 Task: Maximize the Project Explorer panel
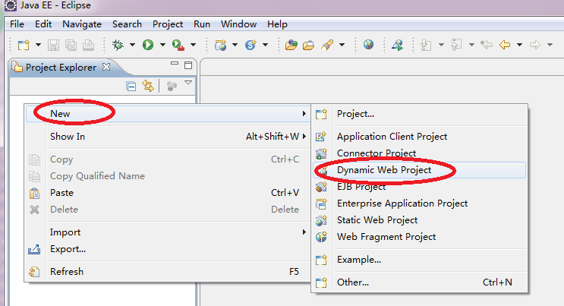coord(188,65)
